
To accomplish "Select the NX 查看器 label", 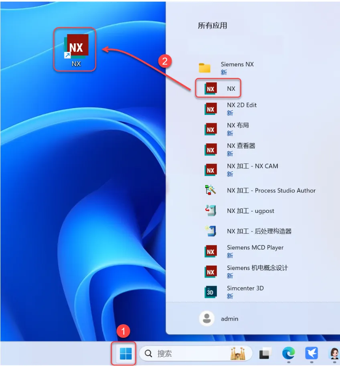I will coord(241,146).
